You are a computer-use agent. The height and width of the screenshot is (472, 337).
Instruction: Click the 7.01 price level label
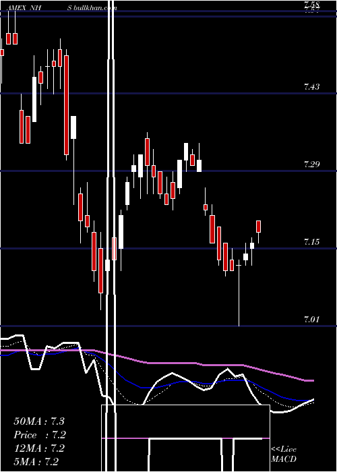pyautogui.click(x=311, y=320)
